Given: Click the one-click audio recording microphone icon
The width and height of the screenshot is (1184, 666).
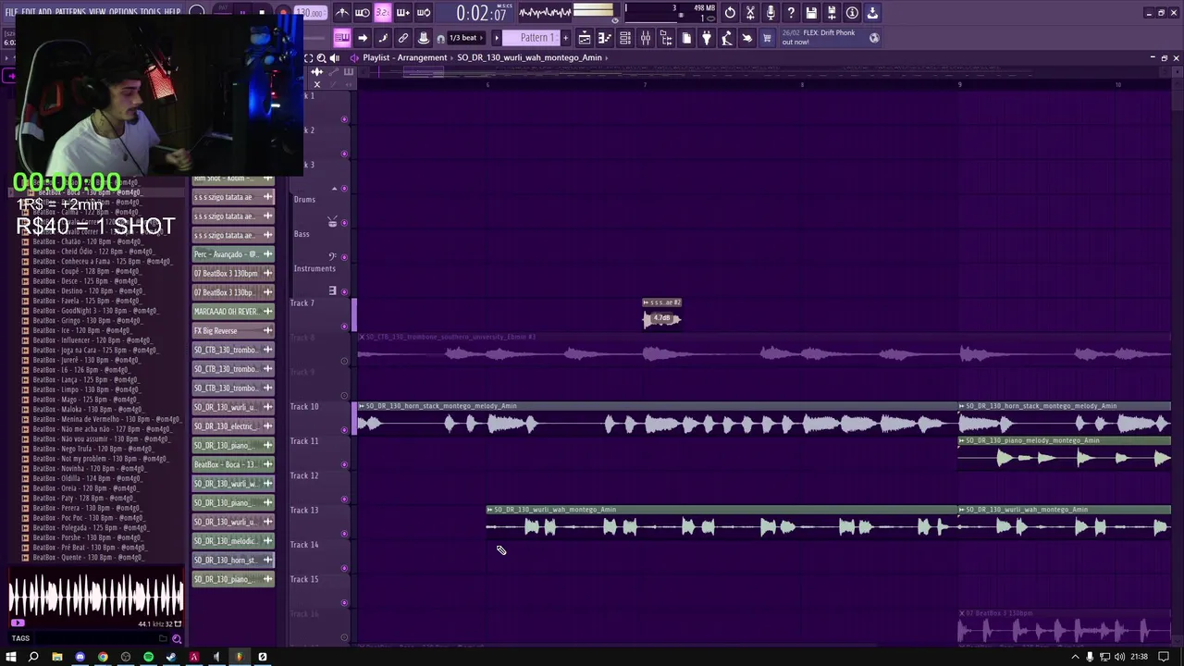Looking at the screenshot, I should (771, 13).
